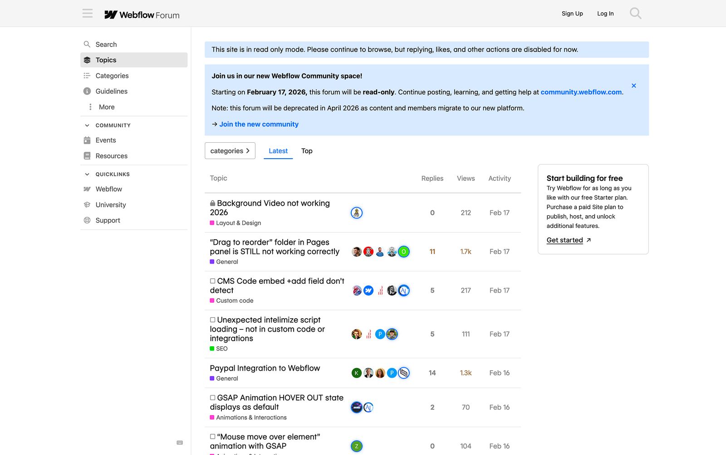The width and height of the screenshot is (726, 455).
Task: Click Log In button
Action: (x=605, y=14)
